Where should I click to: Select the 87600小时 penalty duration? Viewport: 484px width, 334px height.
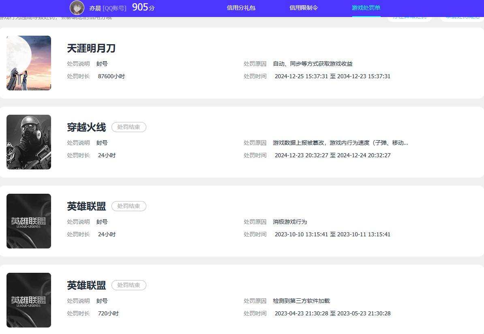click(111, 76)
